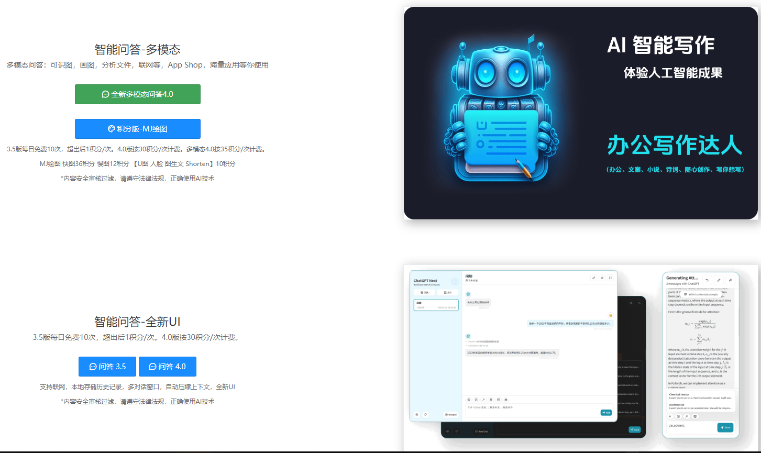Viewport: 761px width, 453px height.
Task: Click the pencil edit icon in the 闲聊 chat header
Action: (593, 278)
